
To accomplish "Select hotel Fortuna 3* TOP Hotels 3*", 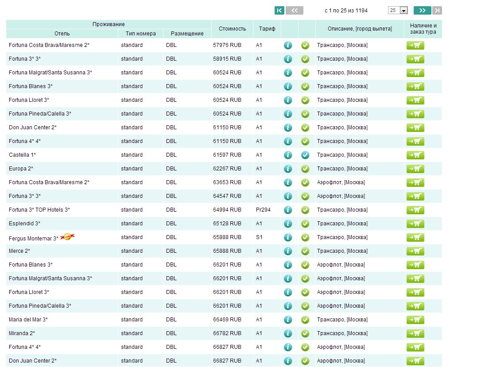I will 39,210.
